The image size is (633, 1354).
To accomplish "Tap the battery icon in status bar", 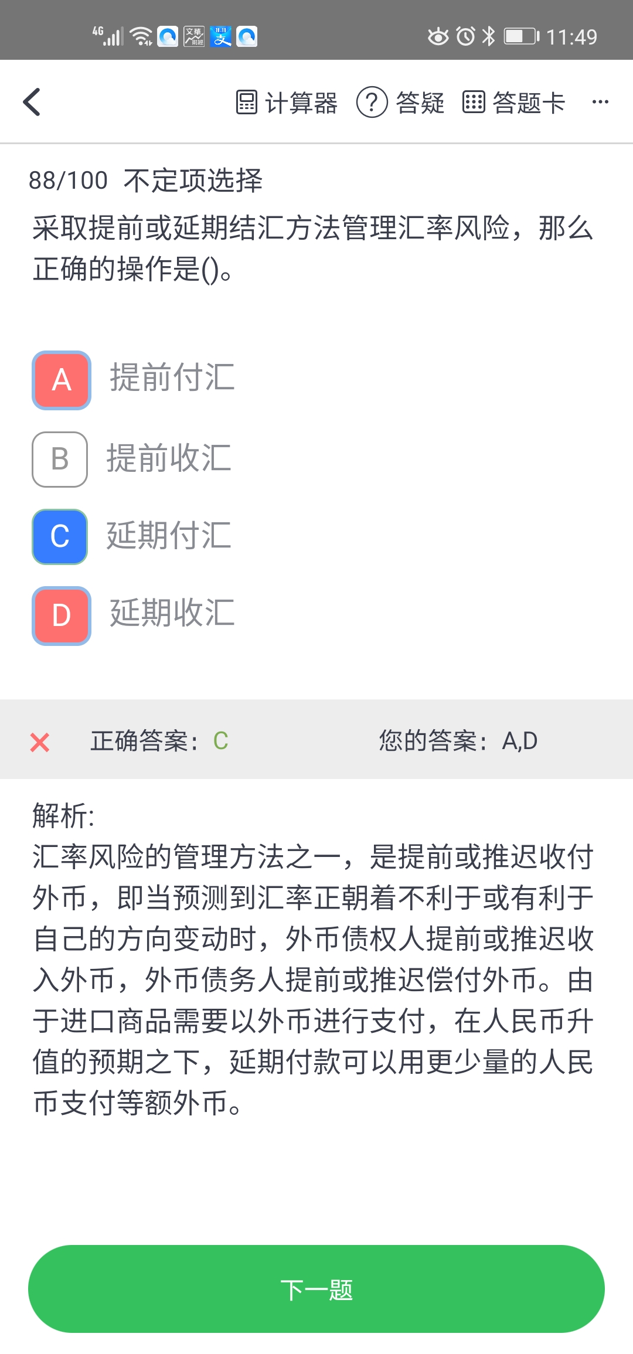I will pos(521,36).
